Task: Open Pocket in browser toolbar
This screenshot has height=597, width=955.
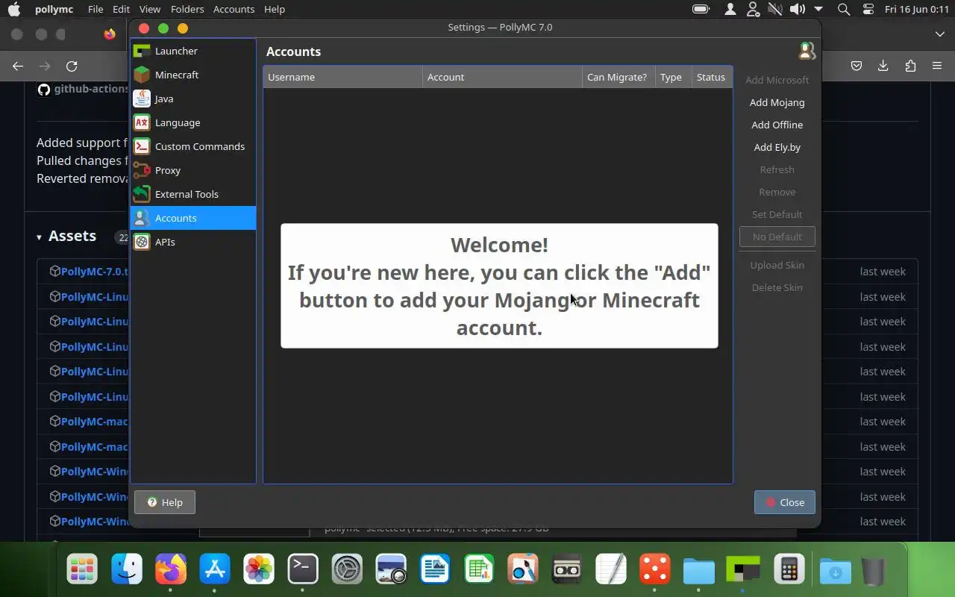Action: point(857,66)
